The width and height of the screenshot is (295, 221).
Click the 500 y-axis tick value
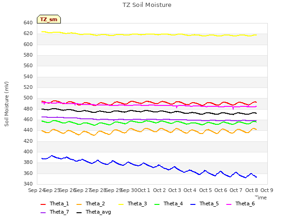tap(28, 98)
